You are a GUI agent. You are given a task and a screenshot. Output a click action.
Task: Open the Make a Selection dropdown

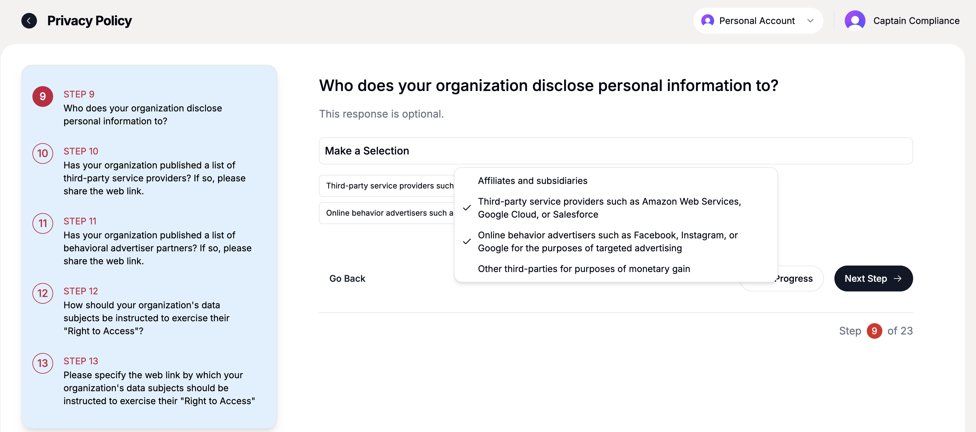point(615,151)
